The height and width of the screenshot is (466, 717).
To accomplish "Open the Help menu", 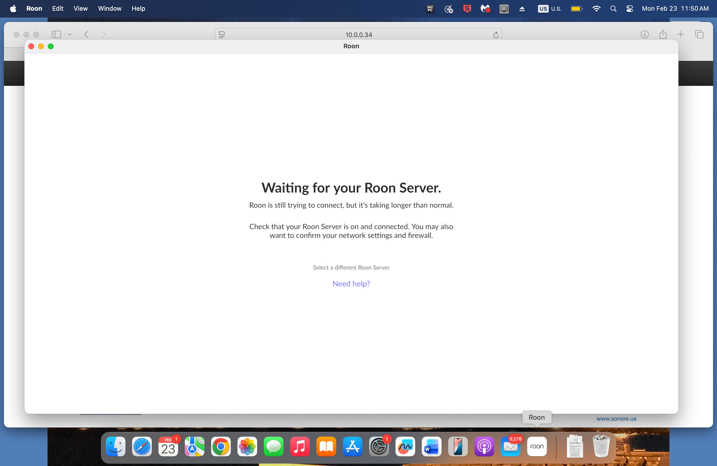I will tap(138, 8).
